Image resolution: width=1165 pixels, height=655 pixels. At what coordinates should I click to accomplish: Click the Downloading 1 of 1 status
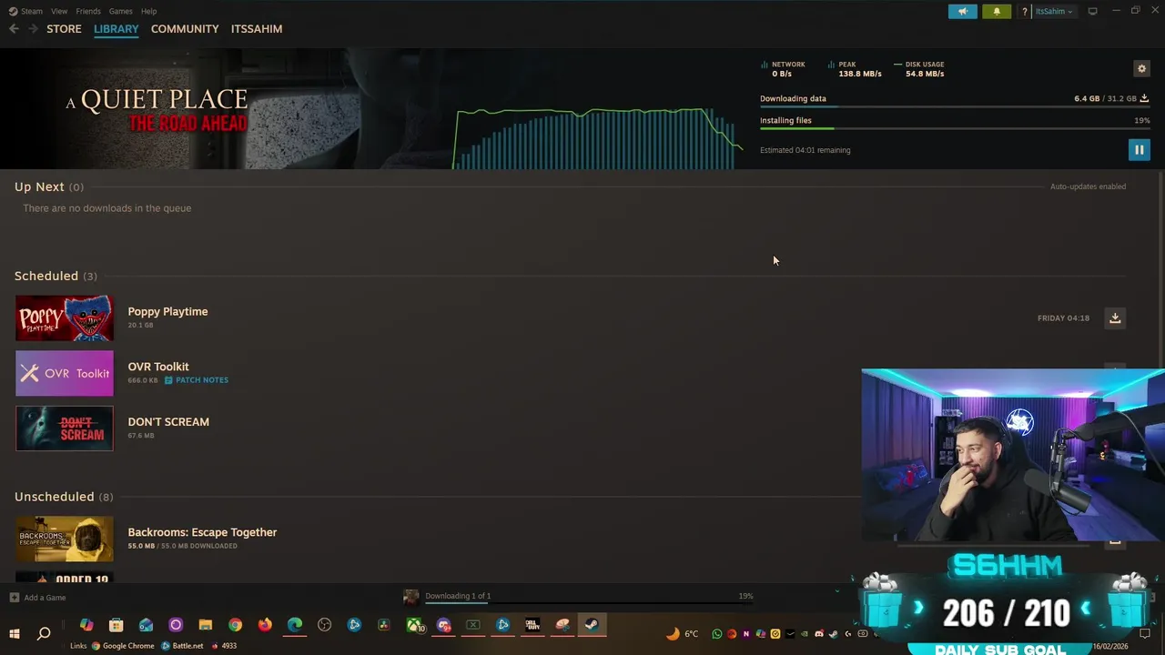click(458, 596)
